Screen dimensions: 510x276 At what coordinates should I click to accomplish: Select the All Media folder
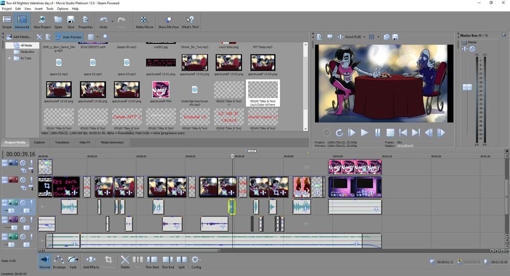(26, 45)
